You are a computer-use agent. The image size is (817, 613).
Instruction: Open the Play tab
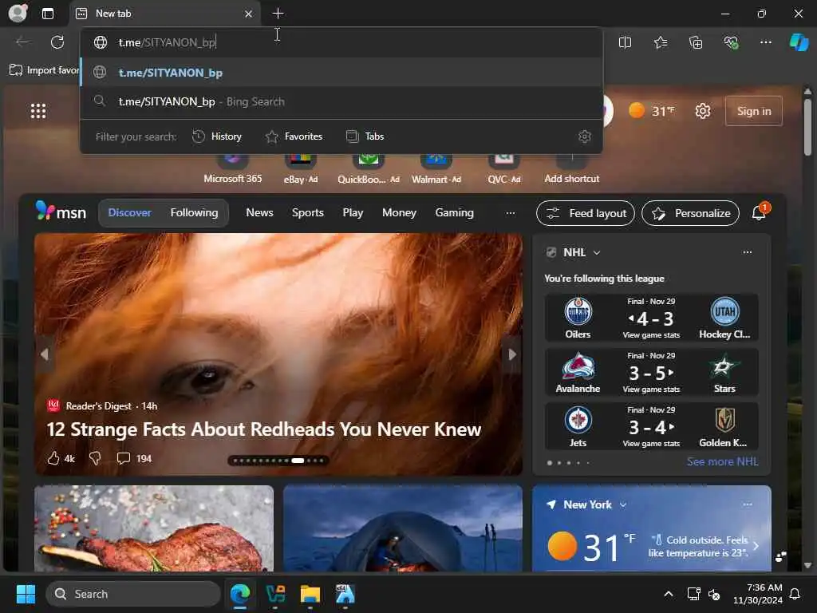coord(353,212)
